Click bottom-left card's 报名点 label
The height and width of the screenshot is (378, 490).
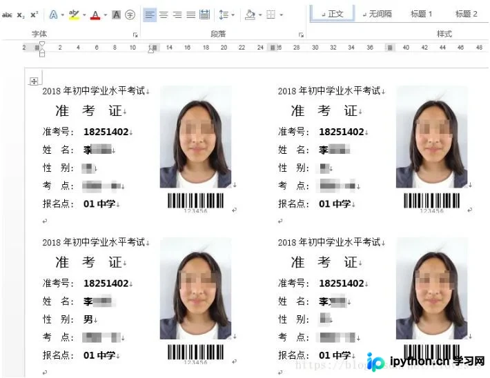tap(58, 355)
